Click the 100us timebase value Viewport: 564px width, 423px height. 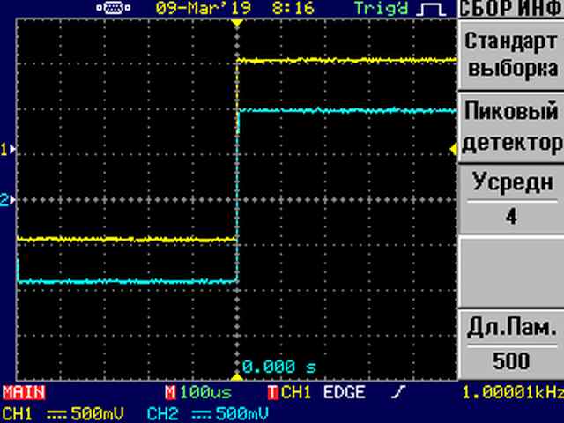(205, 392)
